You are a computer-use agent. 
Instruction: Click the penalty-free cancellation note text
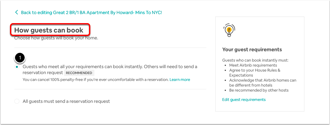[96, 80]
